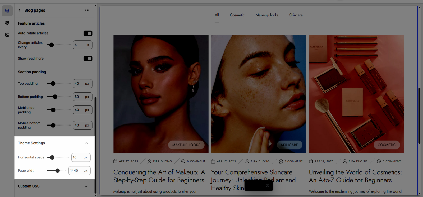Open the app blocks icon in sidebar

[x=7, y=35]
